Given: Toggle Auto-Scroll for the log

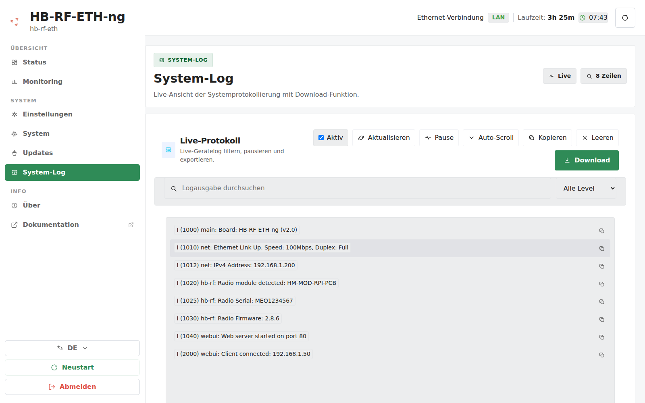Looking at the screenshot, I should click(x=491, y=138).
